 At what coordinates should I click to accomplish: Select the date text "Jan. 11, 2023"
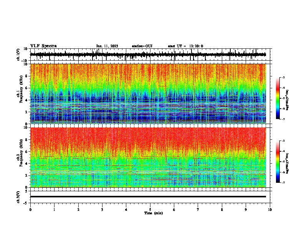(107, 46)
